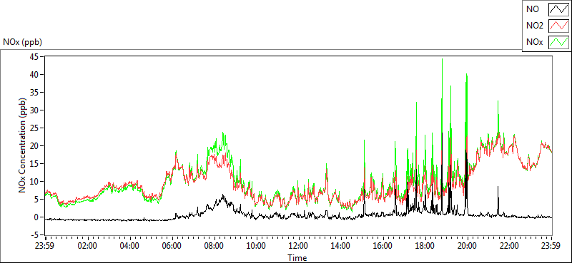Click the 25 y-axis scale value
The width and height of the screenshot is (572, 263).
[34, 128]
